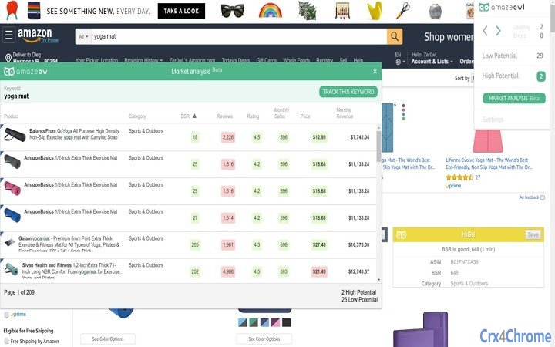Click the Ad feedback icon

(543, 197)
